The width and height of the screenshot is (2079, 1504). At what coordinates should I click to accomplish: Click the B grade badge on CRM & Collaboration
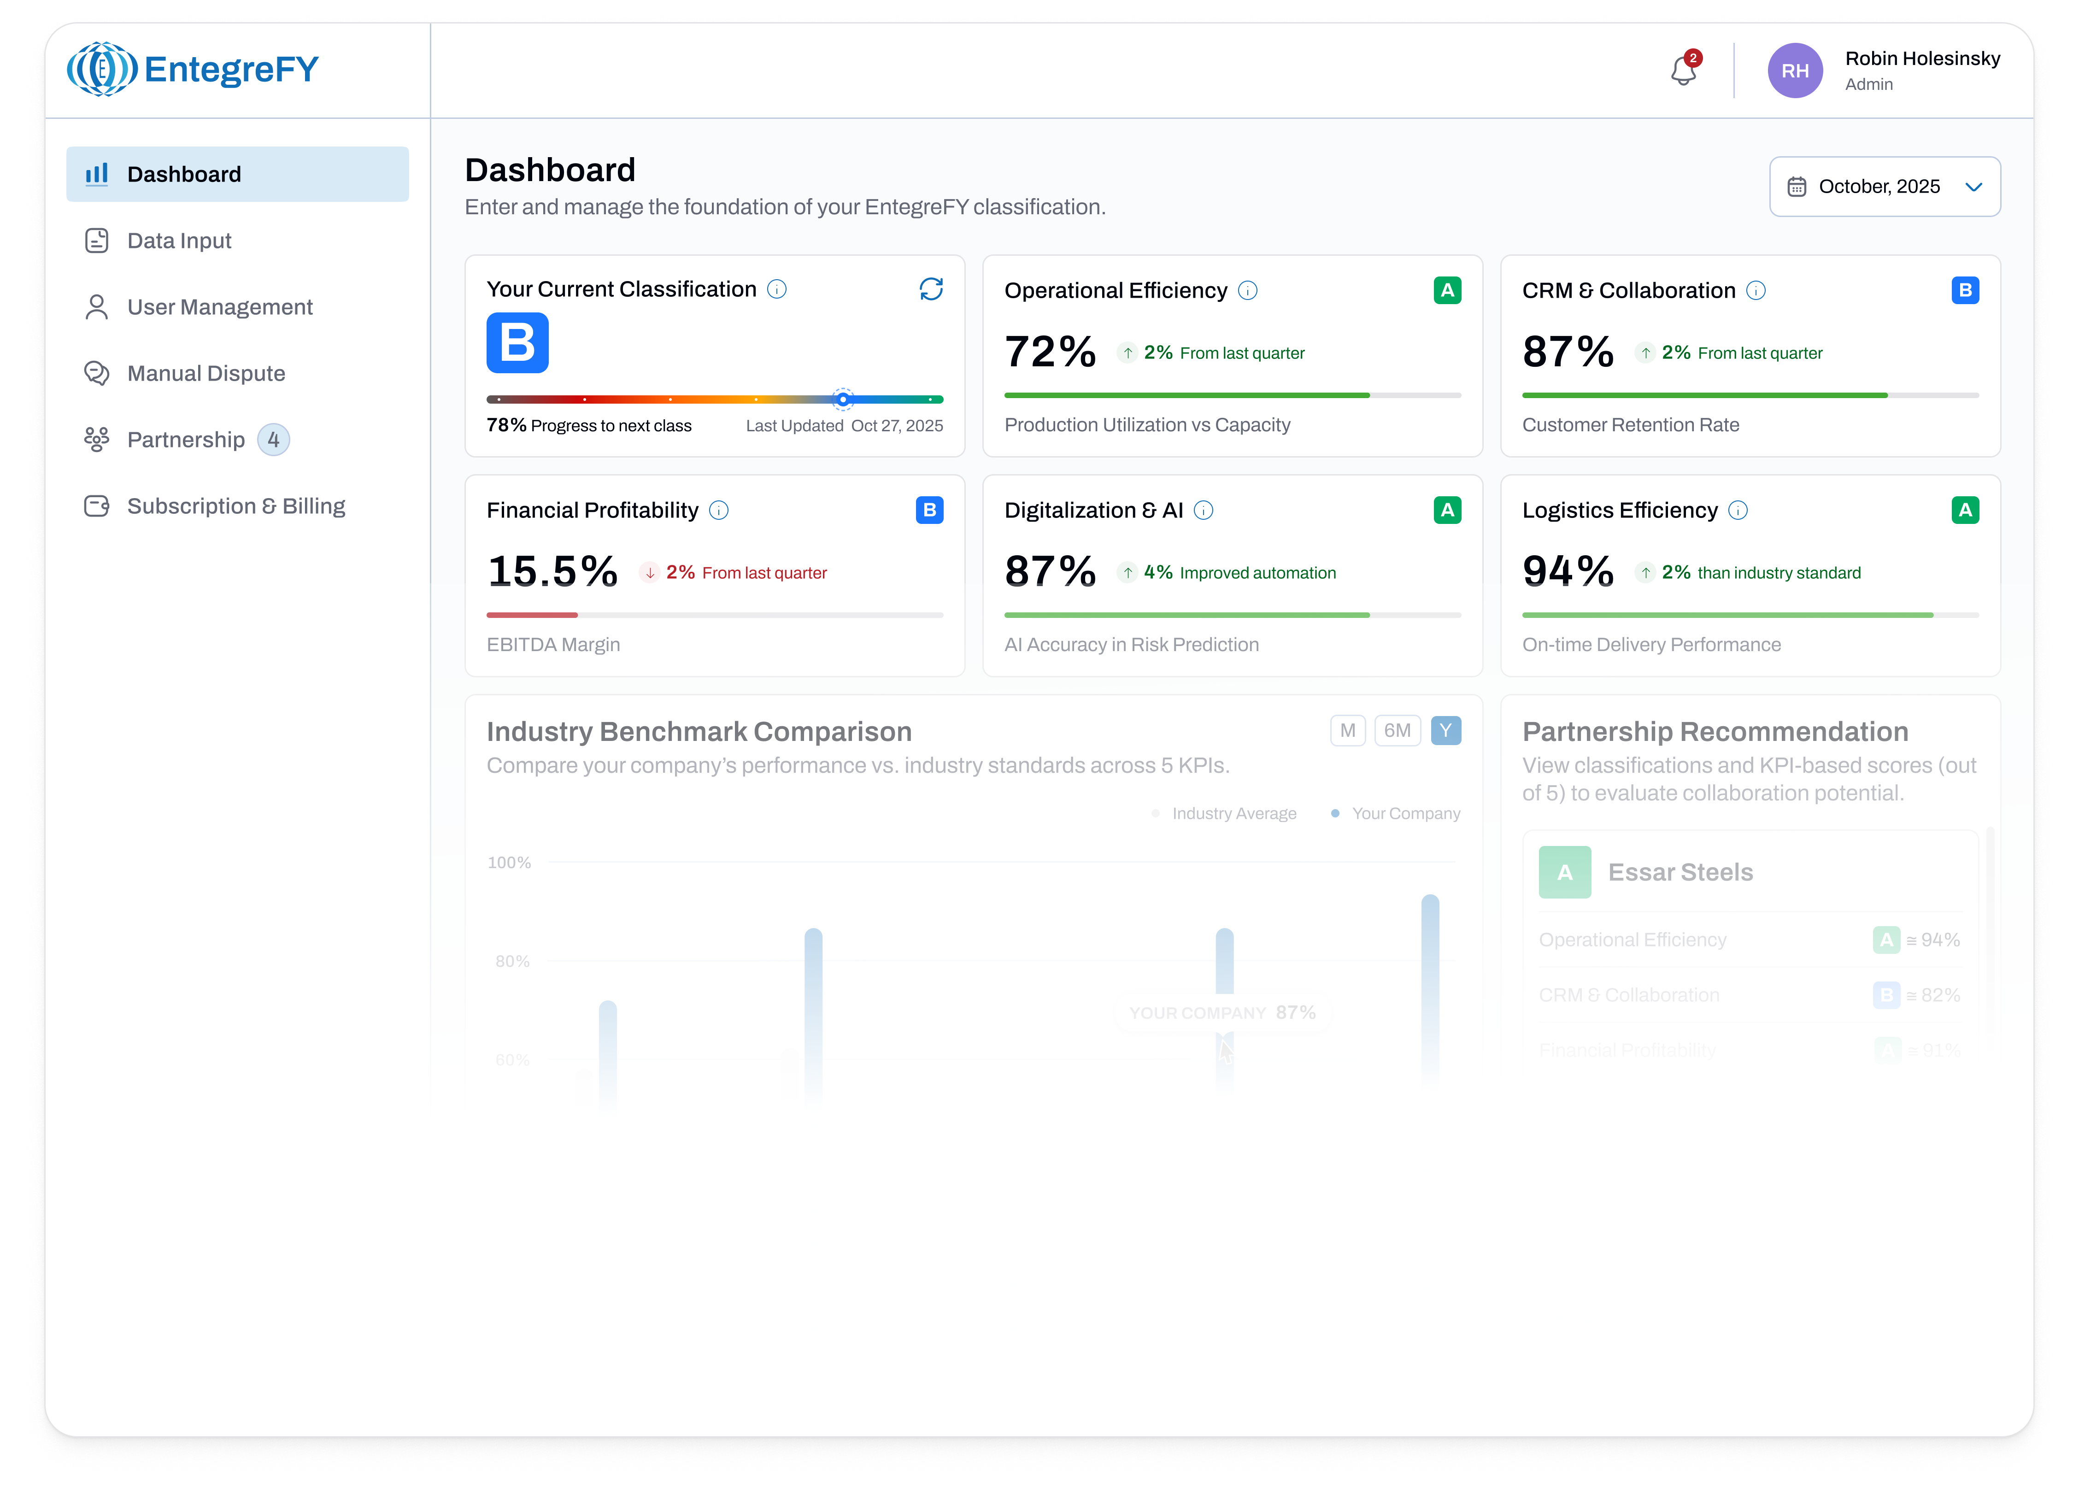point(1964,291)
